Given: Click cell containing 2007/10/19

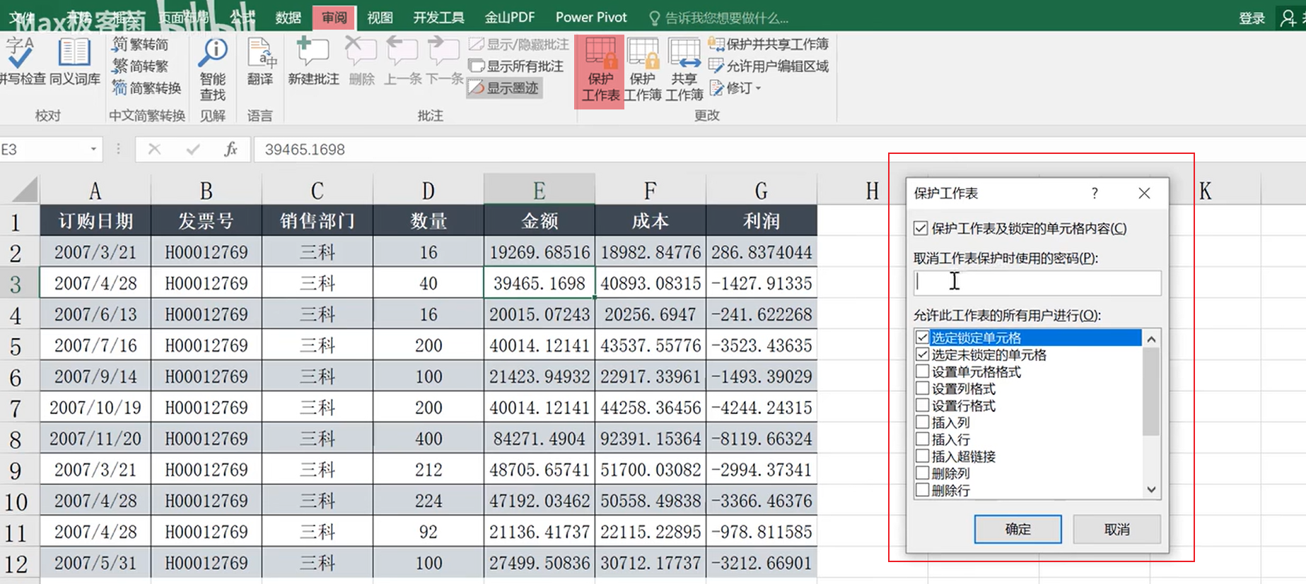Looking at the screenshot, I should (x=95, y=407).
